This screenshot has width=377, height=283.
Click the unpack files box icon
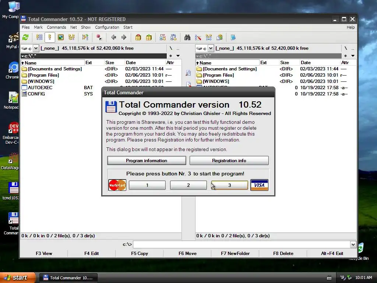tap(149, 37)
